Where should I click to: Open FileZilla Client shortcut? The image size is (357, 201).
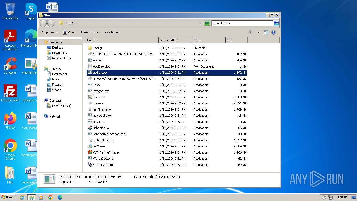tap(10, 93)
